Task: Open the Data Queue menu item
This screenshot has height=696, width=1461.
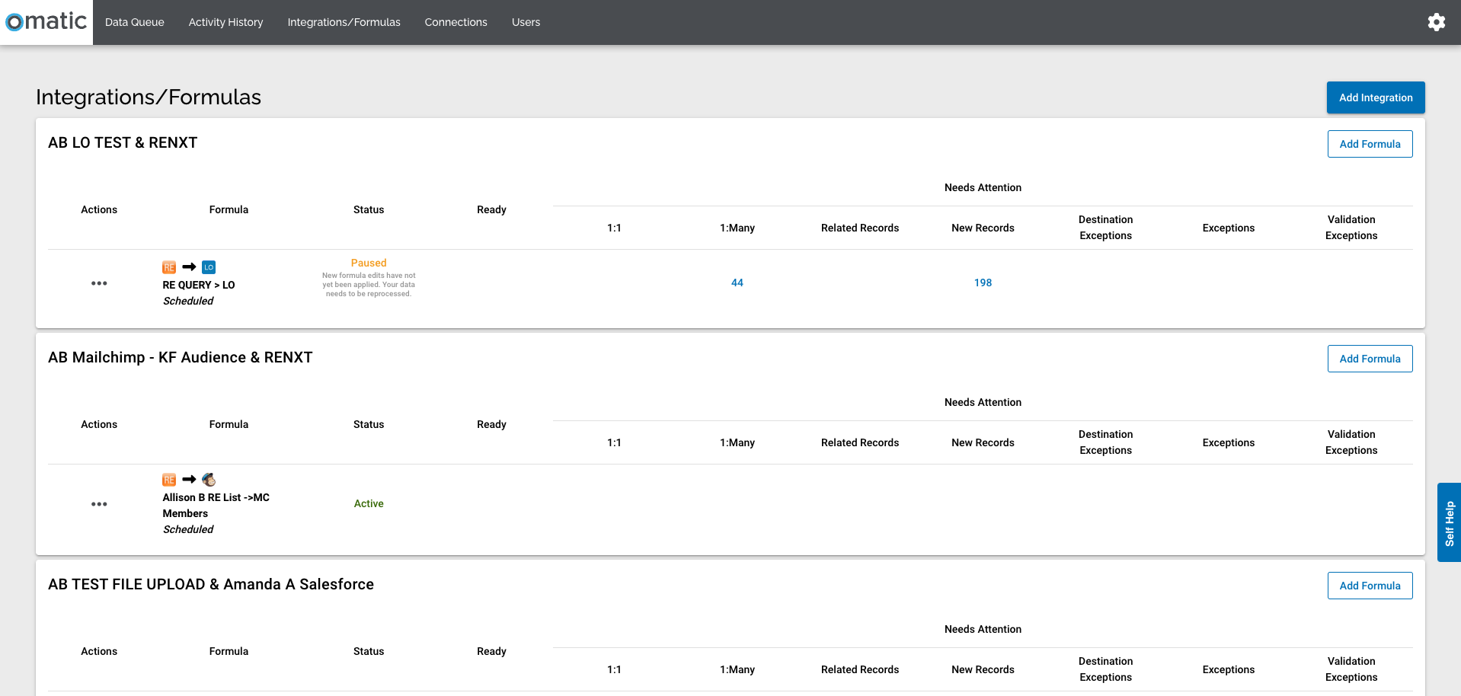Action: click(134, 22)
